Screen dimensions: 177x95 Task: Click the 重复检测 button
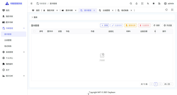(131, 25)
